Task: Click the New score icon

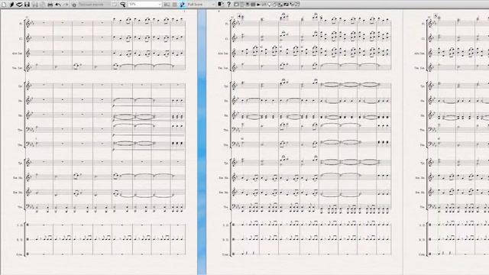Action: (x=4, y=5)
